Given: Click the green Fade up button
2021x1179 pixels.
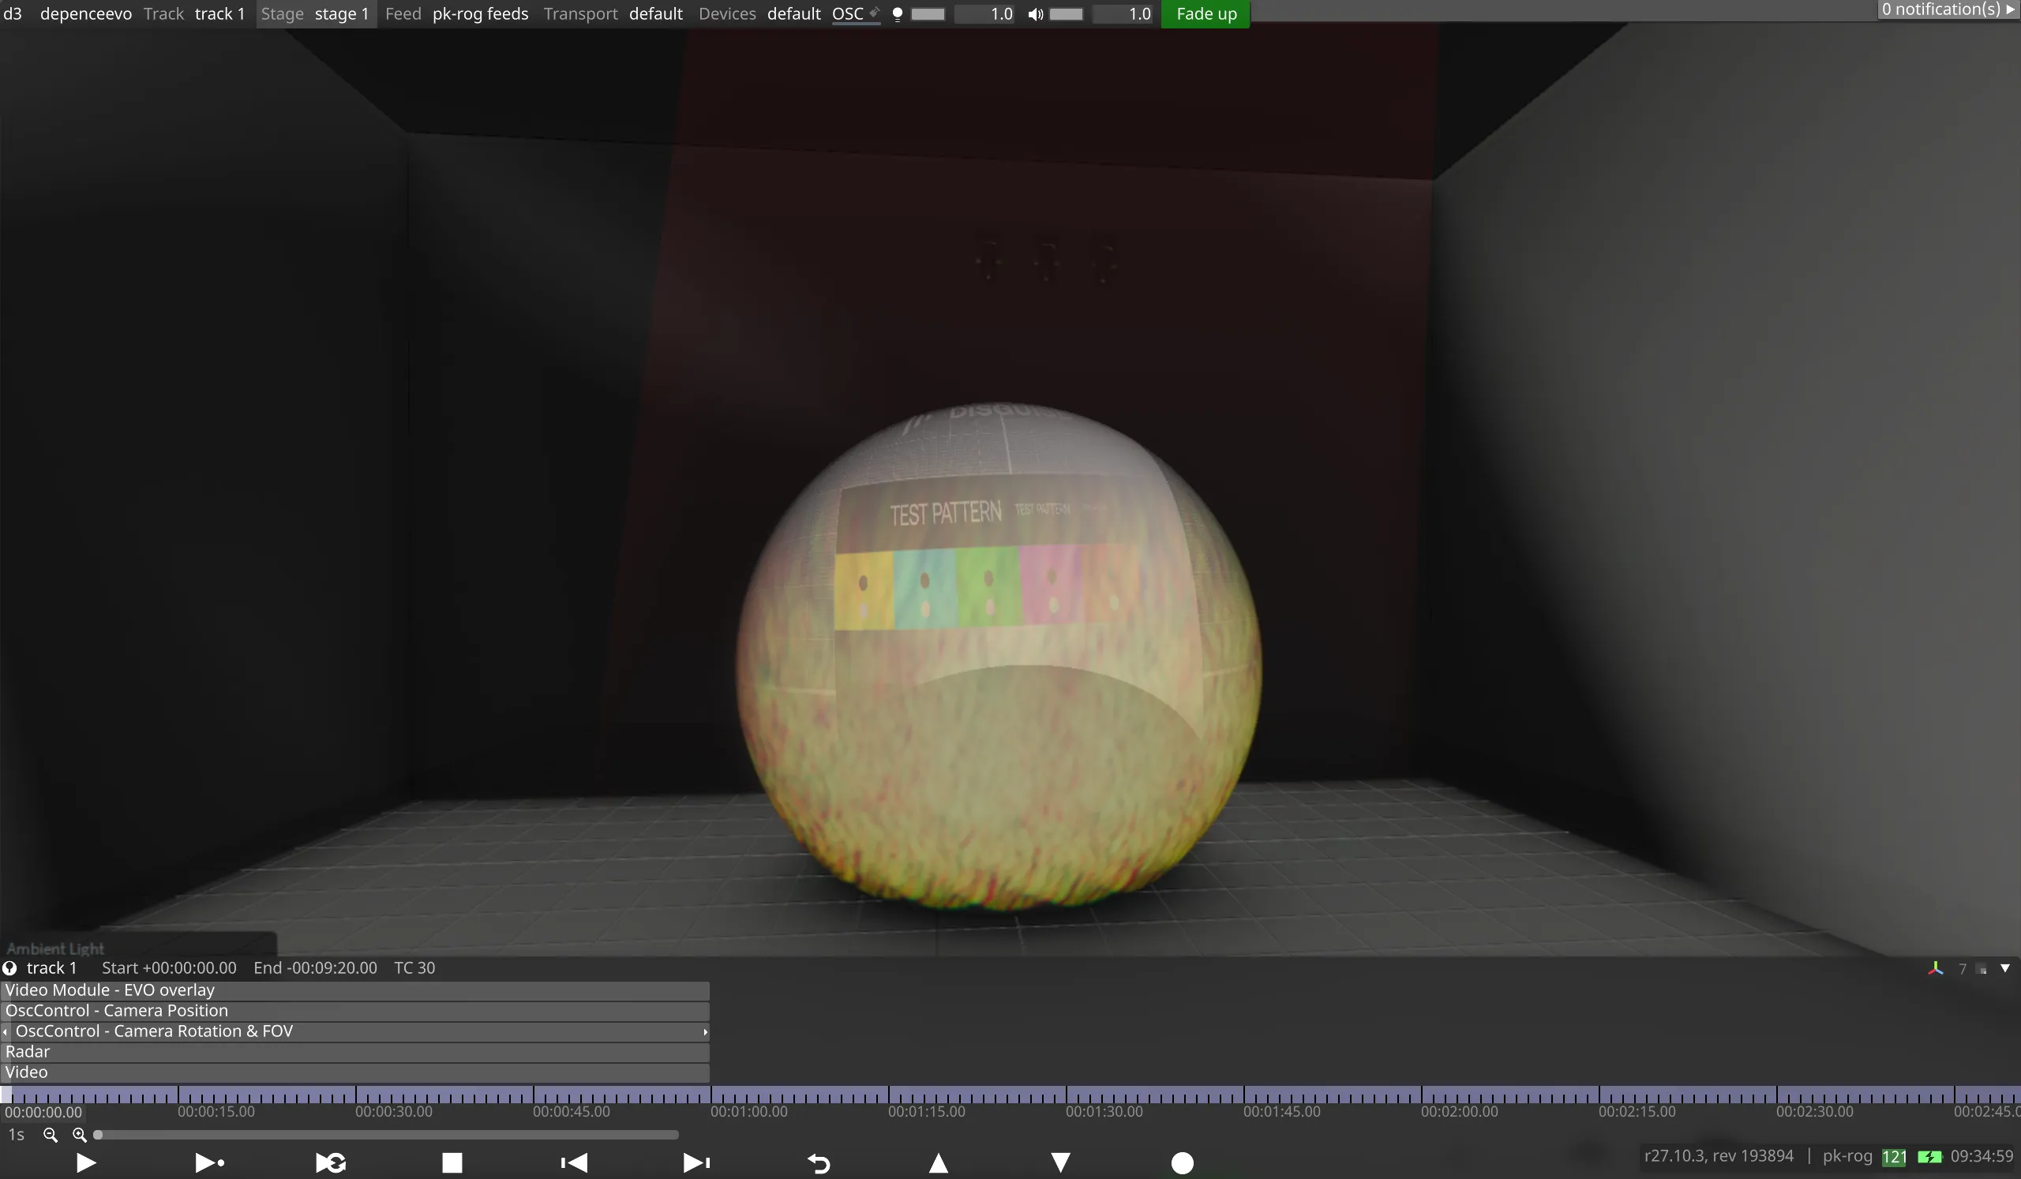Looking at the screenshot, I should coord(1205,13).
